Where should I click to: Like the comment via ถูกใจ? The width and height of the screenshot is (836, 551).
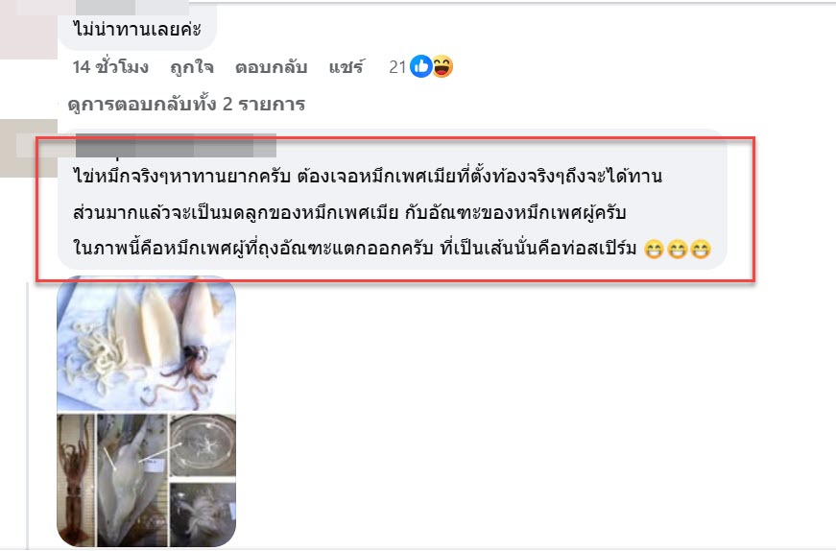point(192,67)
